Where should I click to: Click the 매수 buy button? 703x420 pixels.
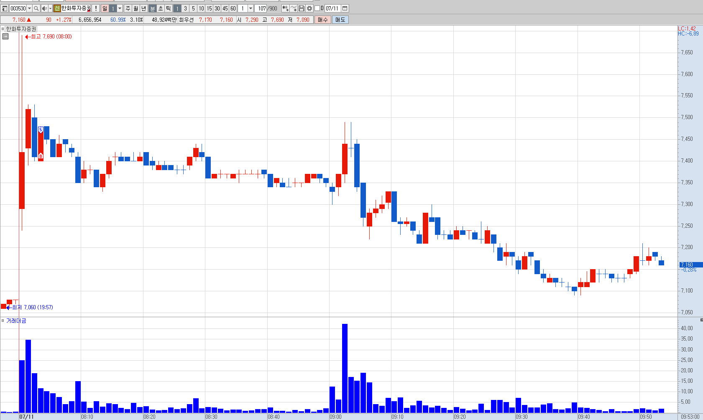(323, 20)
